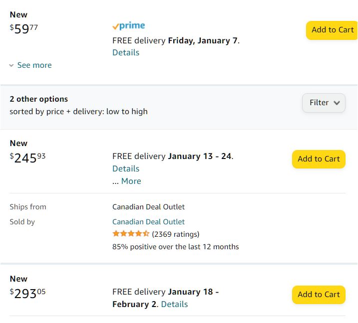Click the 85% positive feedback text
The height and width of the screenshot is (323, 358).
click(x=175, y=247)
